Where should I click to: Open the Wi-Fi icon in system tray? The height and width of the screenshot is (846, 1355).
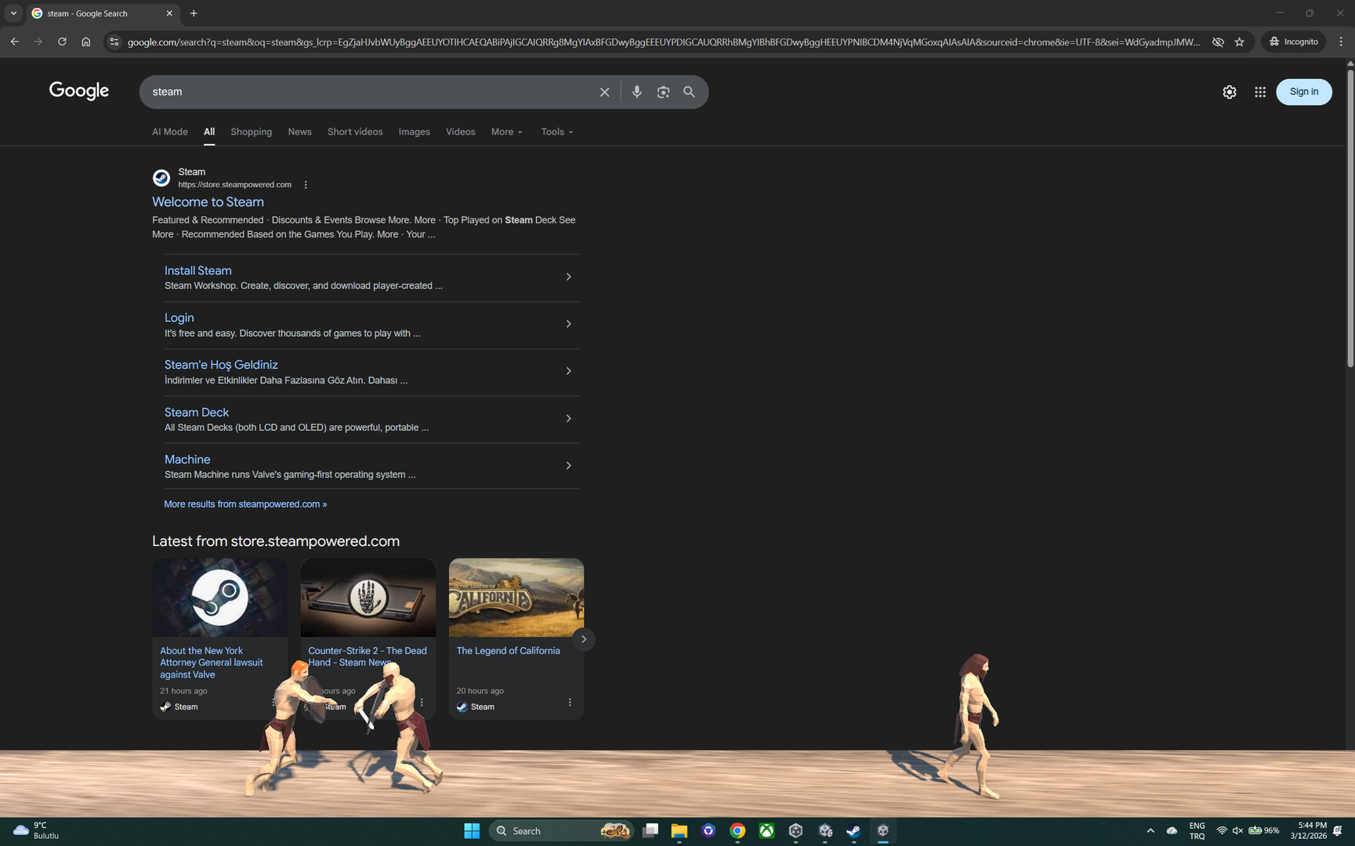(x=1222, y=830)
